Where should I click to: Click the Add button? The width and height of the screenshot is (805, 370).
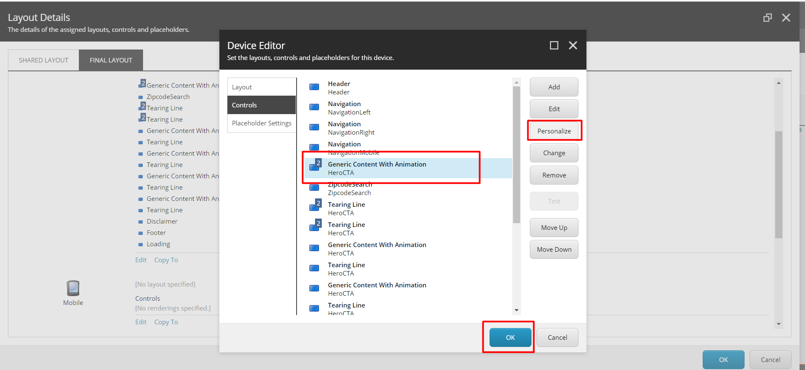tap(554, 87)
